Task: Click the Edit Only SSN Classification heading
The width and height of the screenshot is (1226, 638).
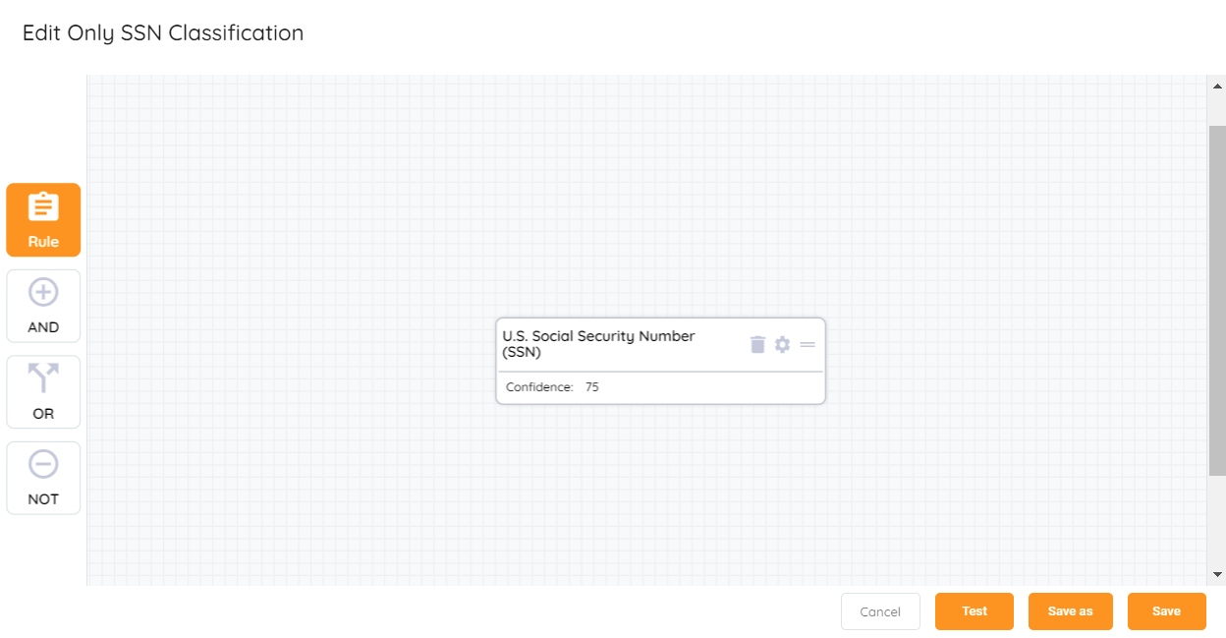Action: tap(162, 32)
